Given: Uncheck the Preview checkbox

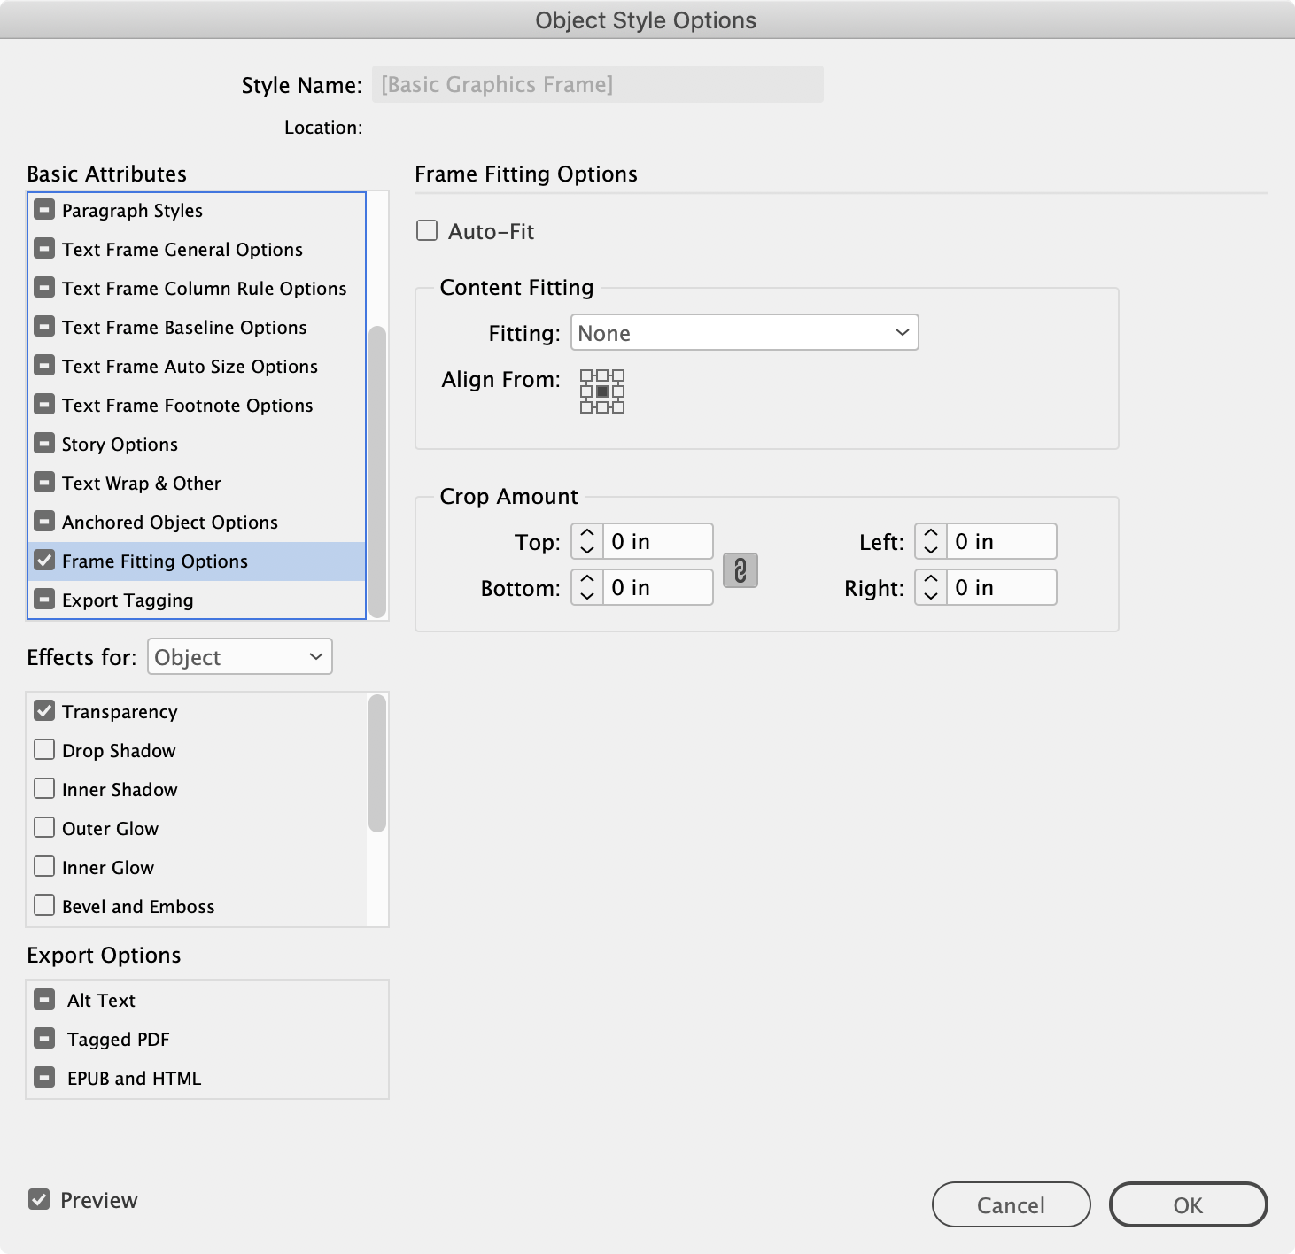Looking at the screenshot, I should click(x=39, y=1200).
